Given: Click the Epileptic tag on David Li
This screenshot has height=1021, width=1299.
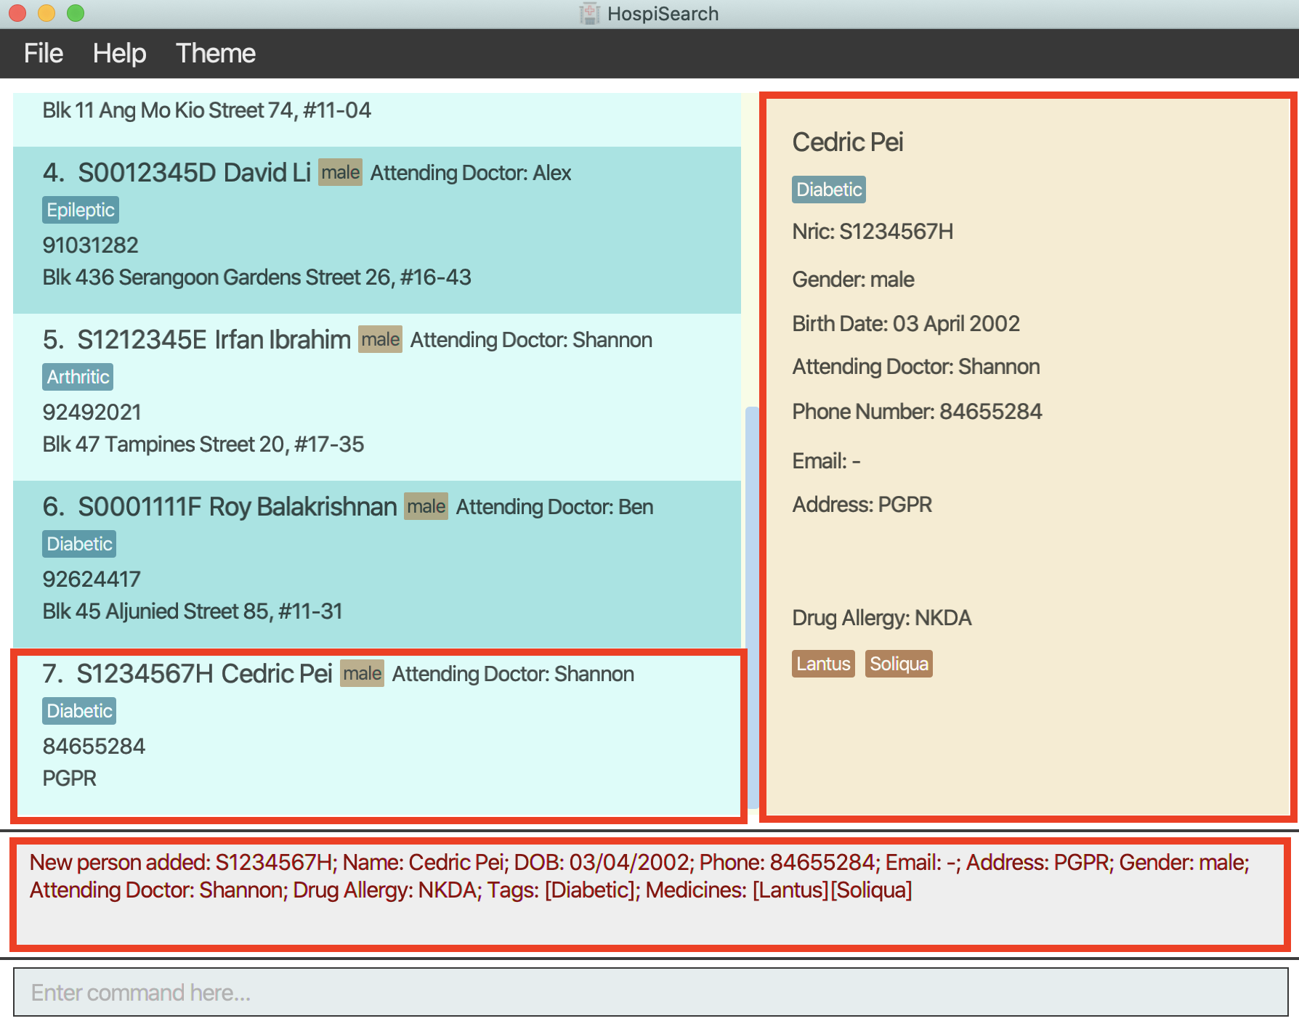Looking at the screenshot, I should pyautogui.click(x=81, y=210).
